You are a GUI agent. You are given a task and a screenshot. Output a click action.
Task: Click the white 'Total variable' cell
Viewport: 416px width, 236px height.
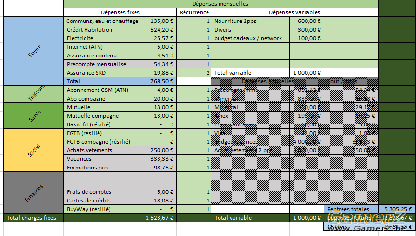click(x=250, y=73)
